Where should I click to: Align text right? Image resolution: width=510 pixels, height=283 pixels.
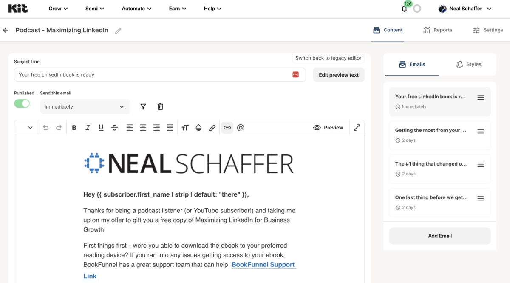pos(156,128)
